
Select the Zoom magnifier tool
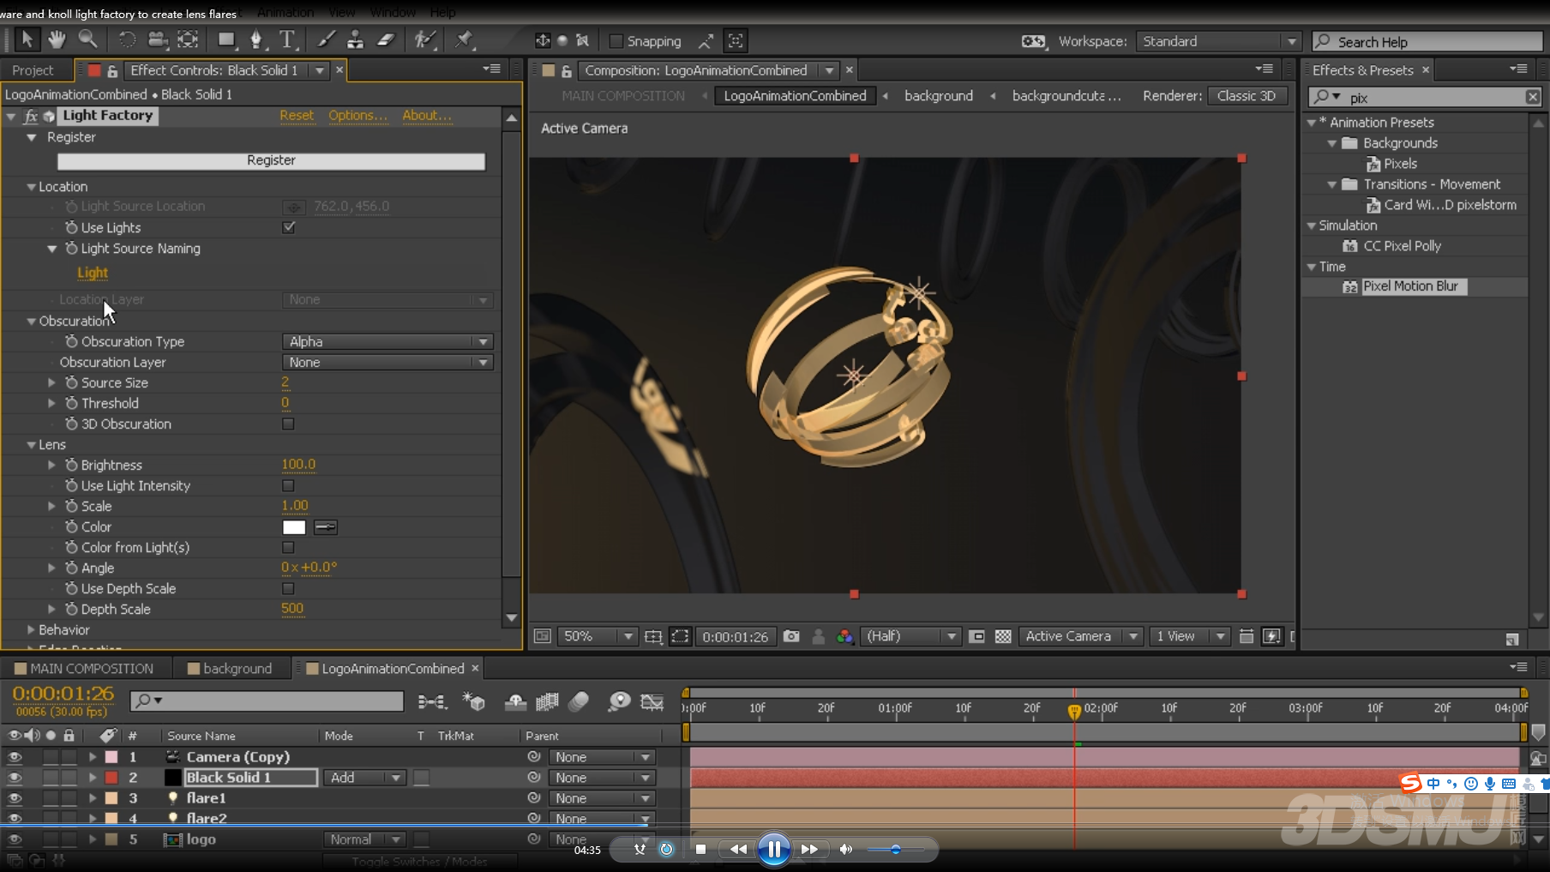[x=87, y=39]
